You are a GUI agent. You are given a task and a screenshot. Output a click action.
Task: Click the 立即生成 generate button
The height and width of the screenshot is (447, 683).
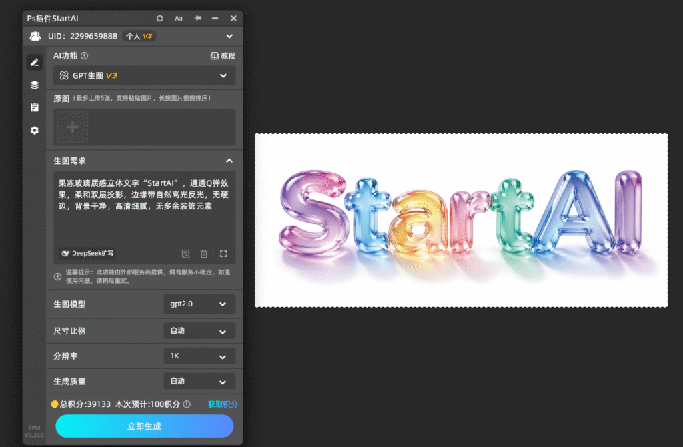click(x=145, y=426)
